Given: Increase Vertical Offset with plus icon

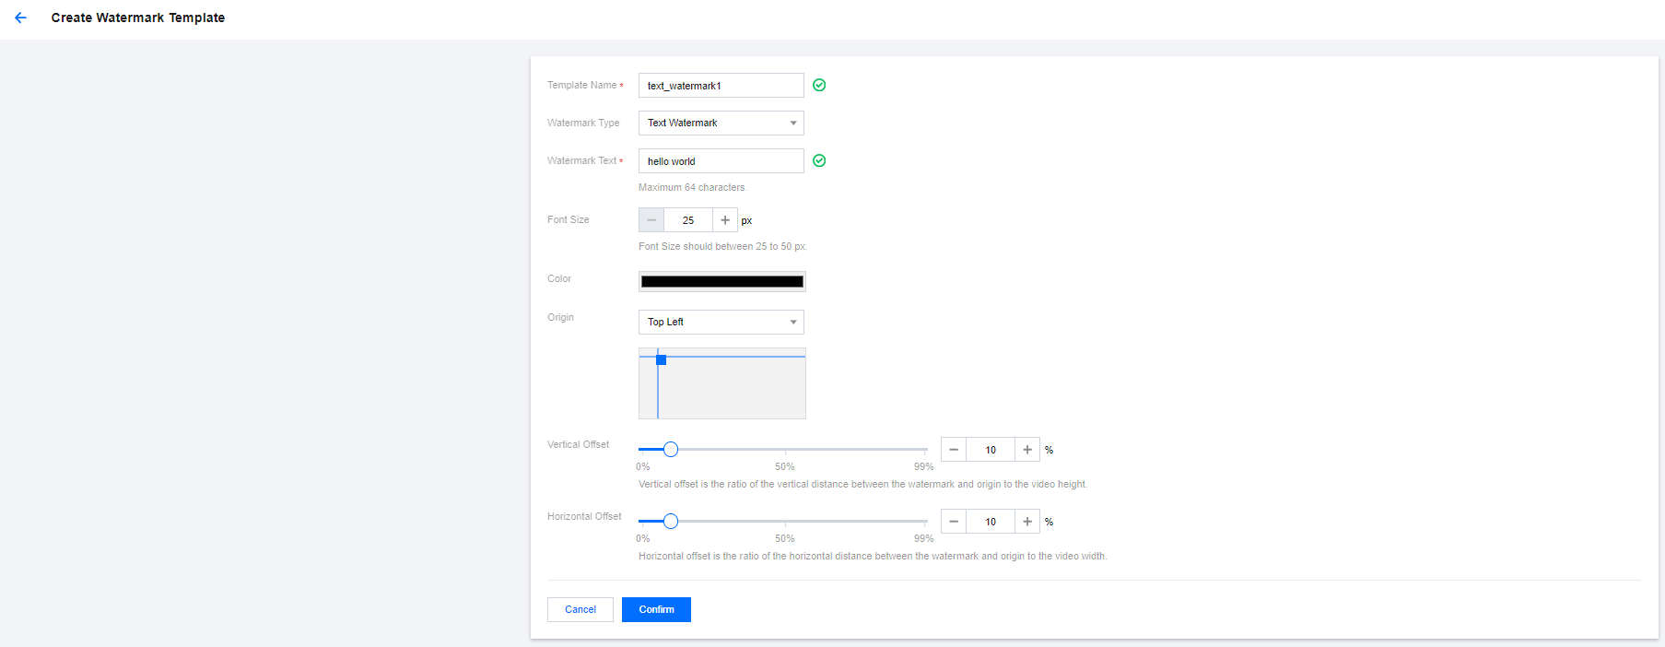Looking at the screenshot, I should 1027,450.
